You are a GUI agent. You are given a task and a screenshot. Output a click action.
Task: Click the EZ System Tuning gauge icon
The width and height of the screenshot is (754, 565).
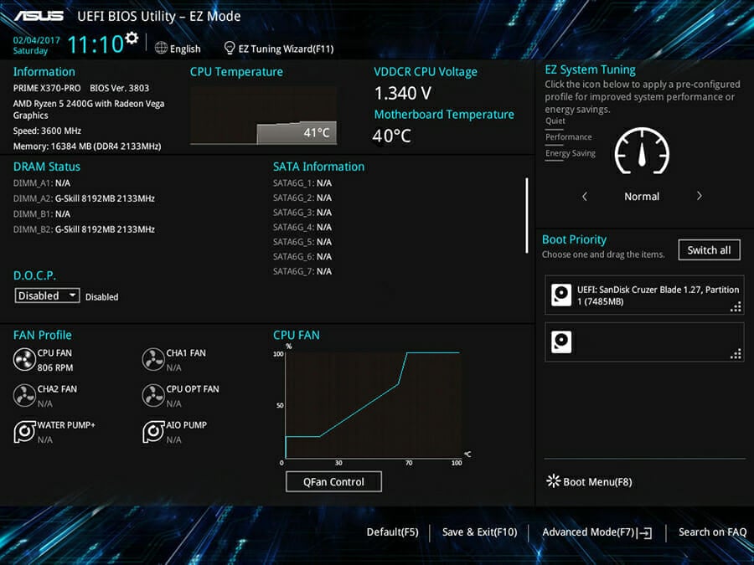pos(642,152)
